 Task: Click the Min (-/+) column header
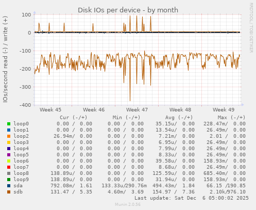(x=126, y=118)
